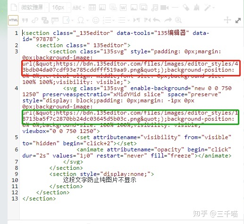Click the ordered numbered list icon
This screenshot has width=244, height=224.
point(107,20)
